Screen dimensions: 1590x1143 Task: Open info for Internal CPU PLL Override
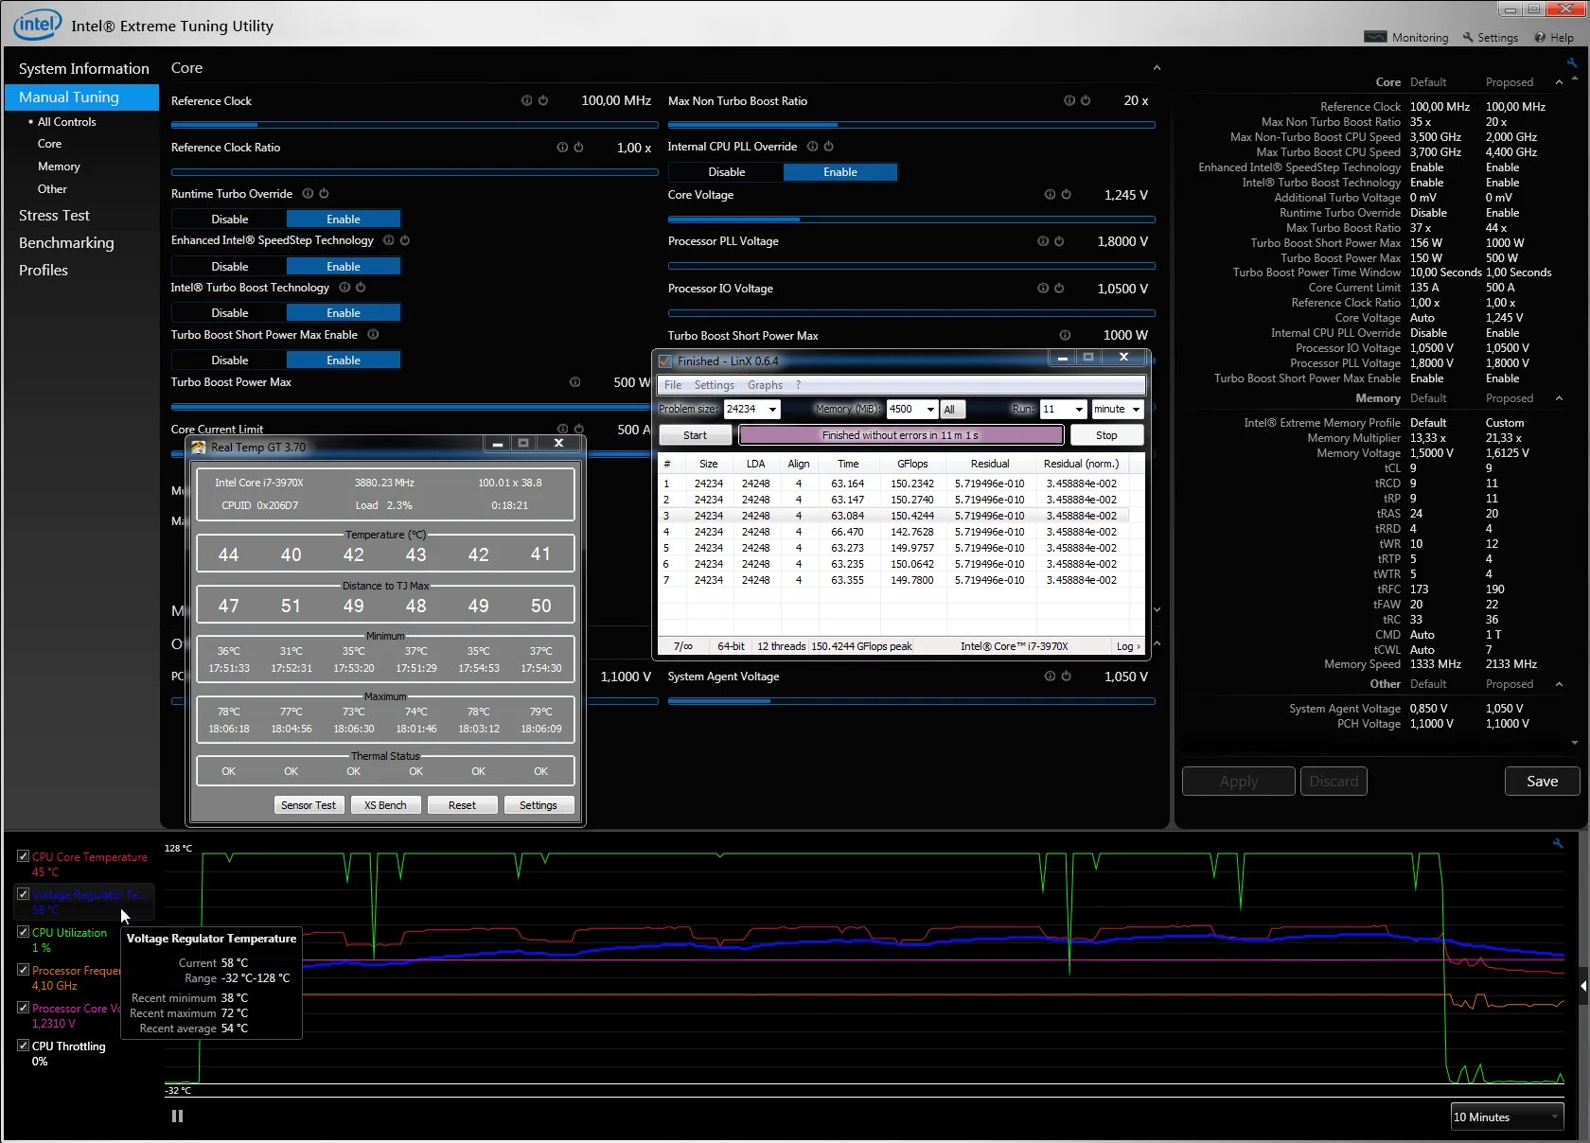[x=812, y=147]
